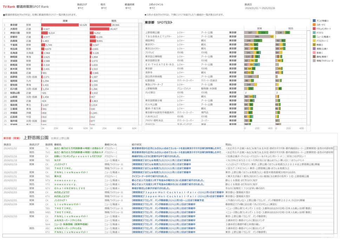Select the ドラマ D teal legend swatch

(x=314, y=32)
